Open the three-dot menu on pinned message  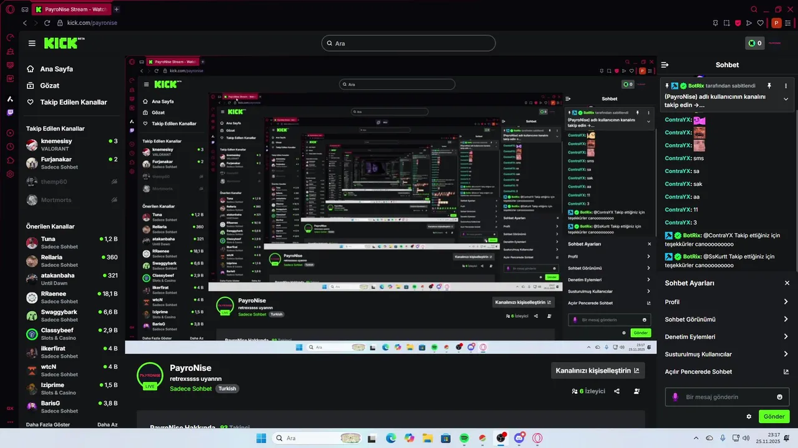[x=786, y=86]
